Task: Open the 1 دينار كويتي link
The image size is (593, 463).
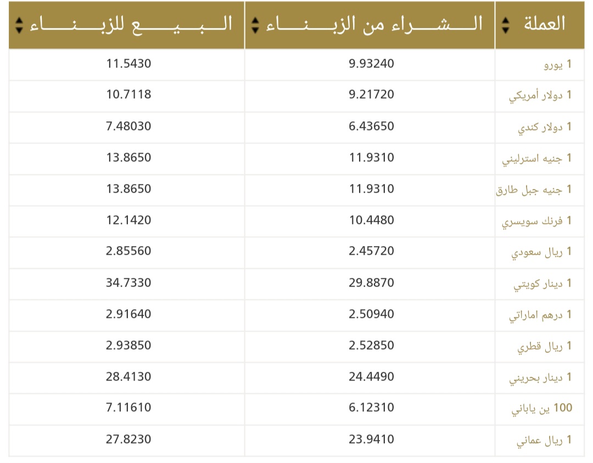Action: pos(542,284)
